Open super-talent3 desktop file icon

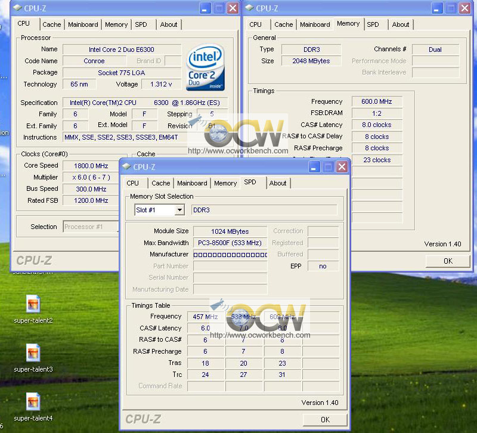click(x=33, y=352)
